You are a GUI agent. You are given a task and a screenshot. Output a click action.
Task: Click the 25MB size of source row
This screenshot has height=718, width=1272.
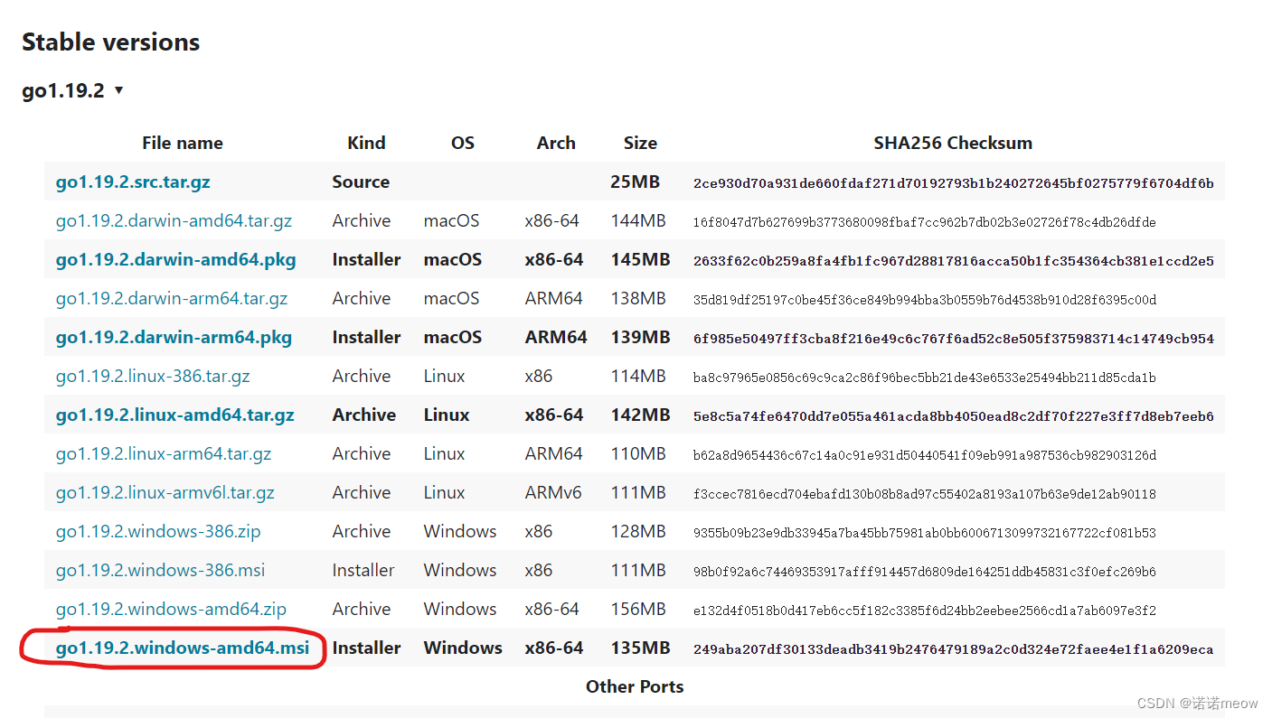[x=635, y=182]
